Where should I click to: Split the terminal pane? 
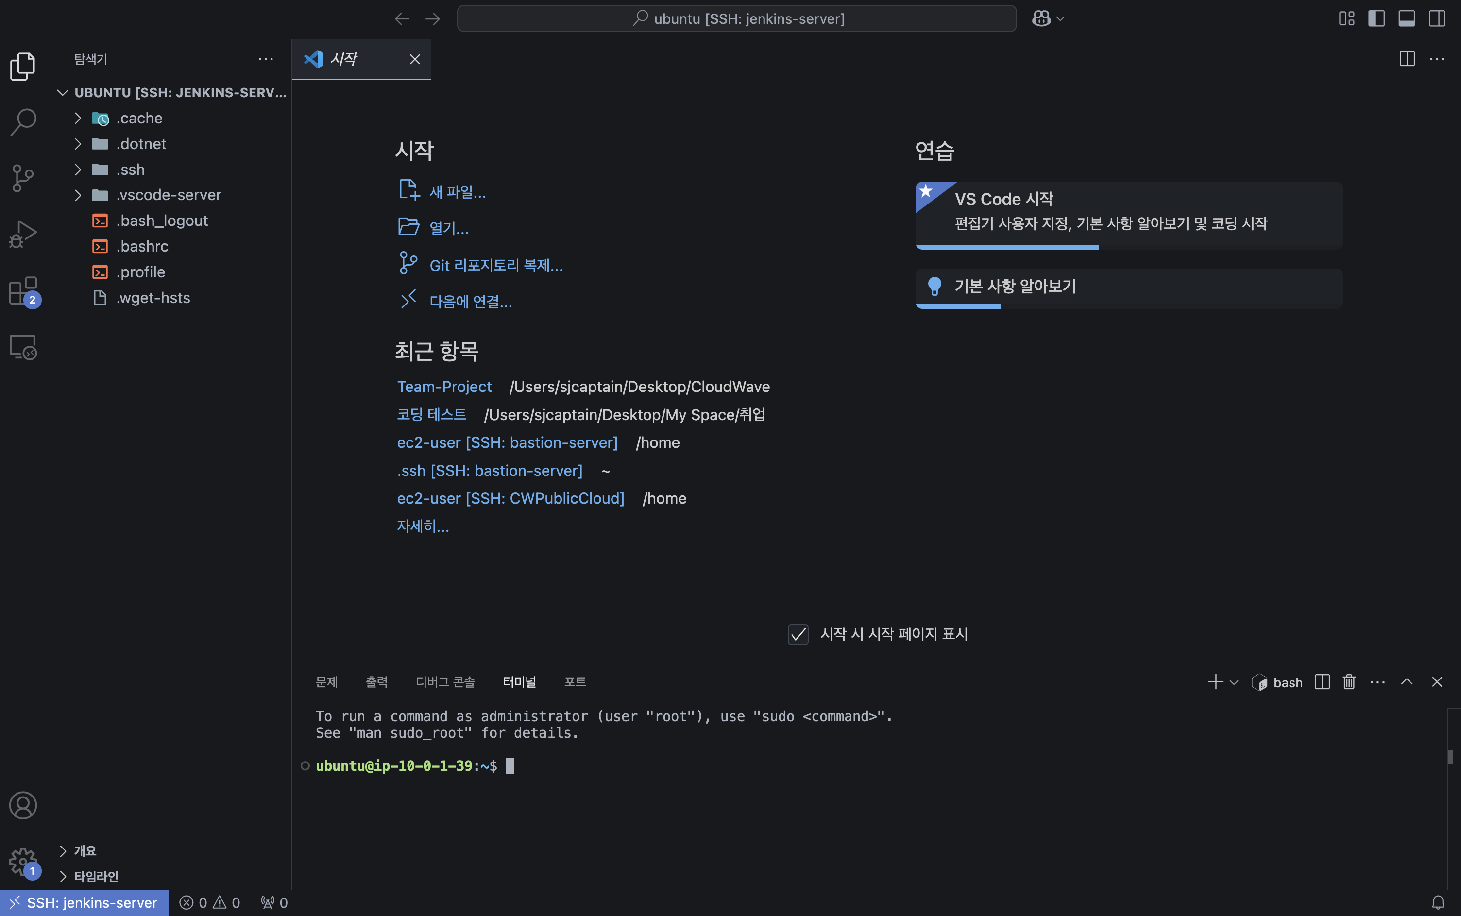(x=1322, y=682)
